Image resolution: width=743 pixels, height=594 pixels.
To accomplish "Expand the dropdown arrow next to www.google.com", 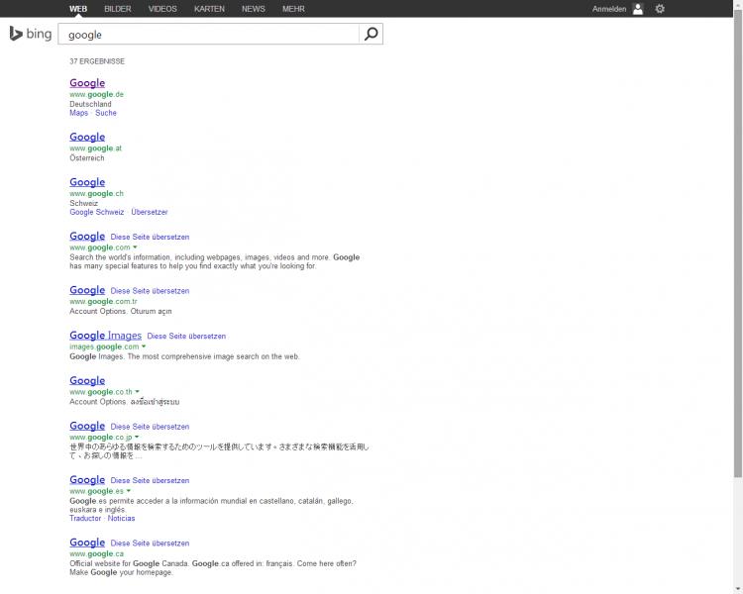I will (135, 247).
